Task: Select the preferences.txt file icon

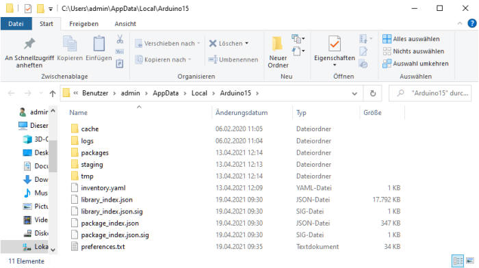Action: click(x=74, y=246)
